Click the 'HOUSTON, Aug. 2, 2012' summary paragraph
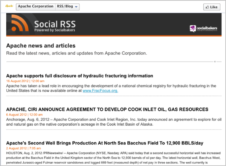Image resolution: width=226 pixels, height=166 pixels. tap(113, 158)
